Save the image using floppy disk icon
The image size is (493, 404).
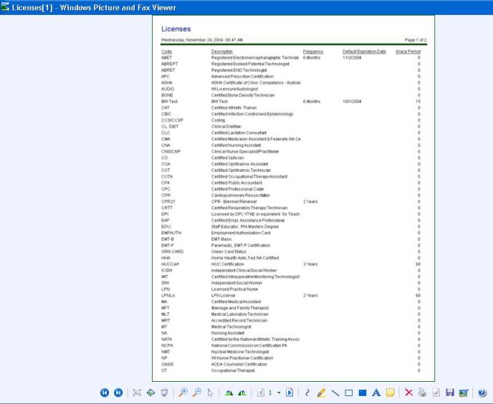point(450,393)
